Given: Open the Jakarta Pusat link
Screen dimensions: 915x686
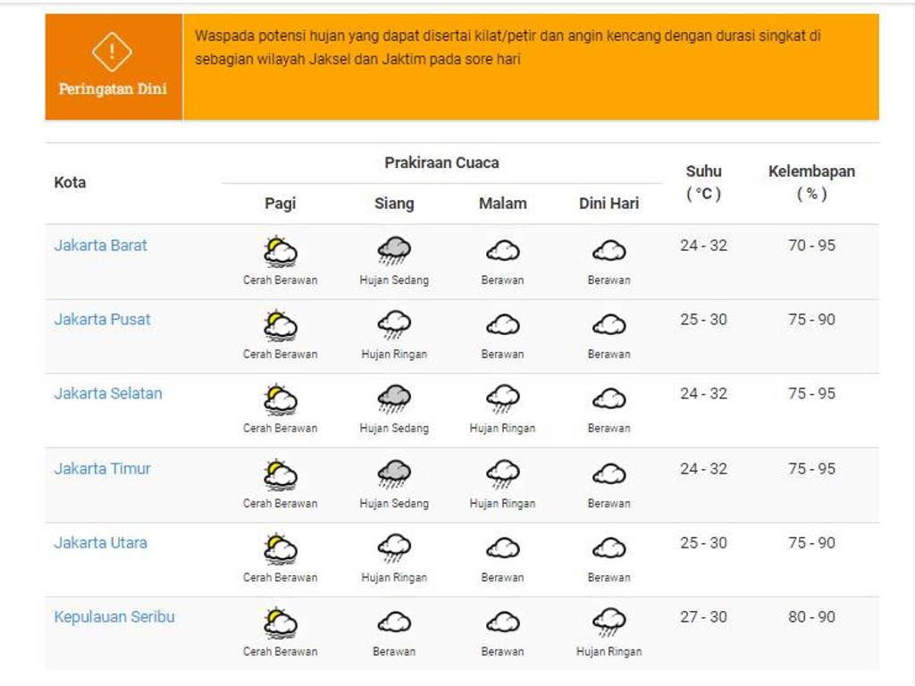Looking at the screenshot, I should tap(103, 320).
